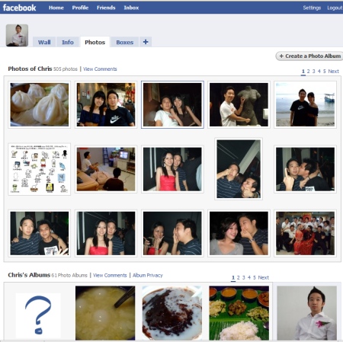Open the question mark album cover
The image size is (343, 342).
click(38, 315)
